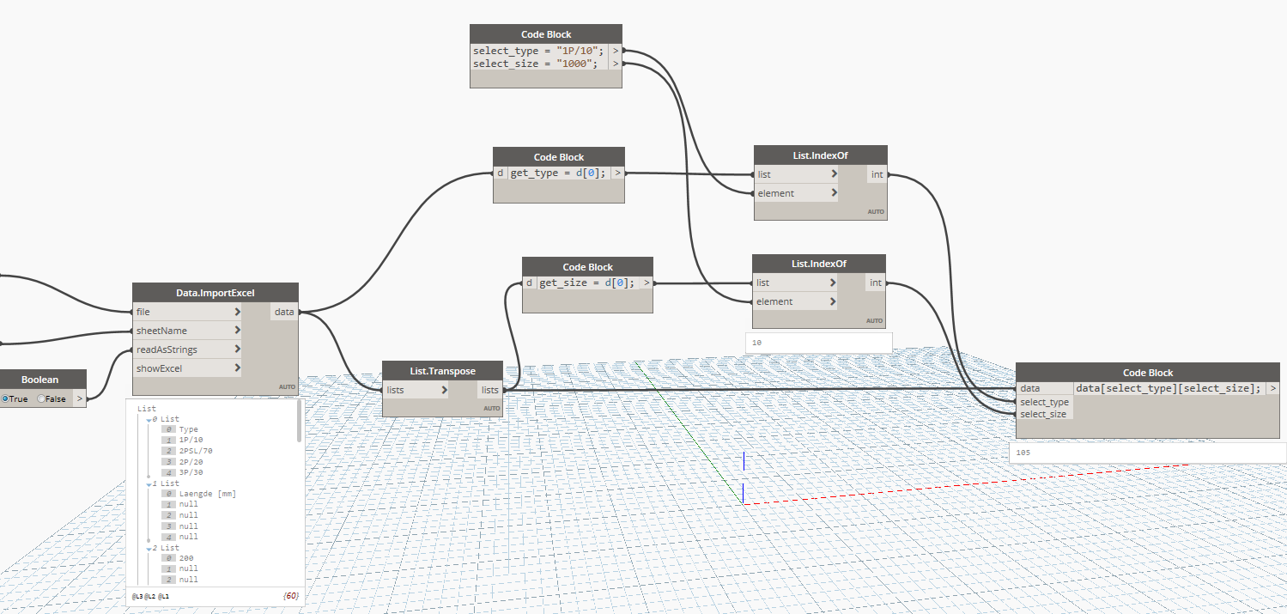Click the d input port of get_size block
The width and height of the screenshot is (1287, 614).
coord(530,283)
